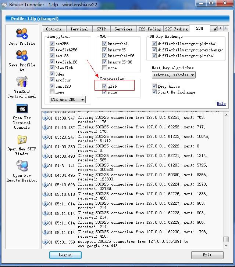Select the SSH tab
Image resolution: width=235 pixels, height=267 pixels.
click(x=200, y=28)
